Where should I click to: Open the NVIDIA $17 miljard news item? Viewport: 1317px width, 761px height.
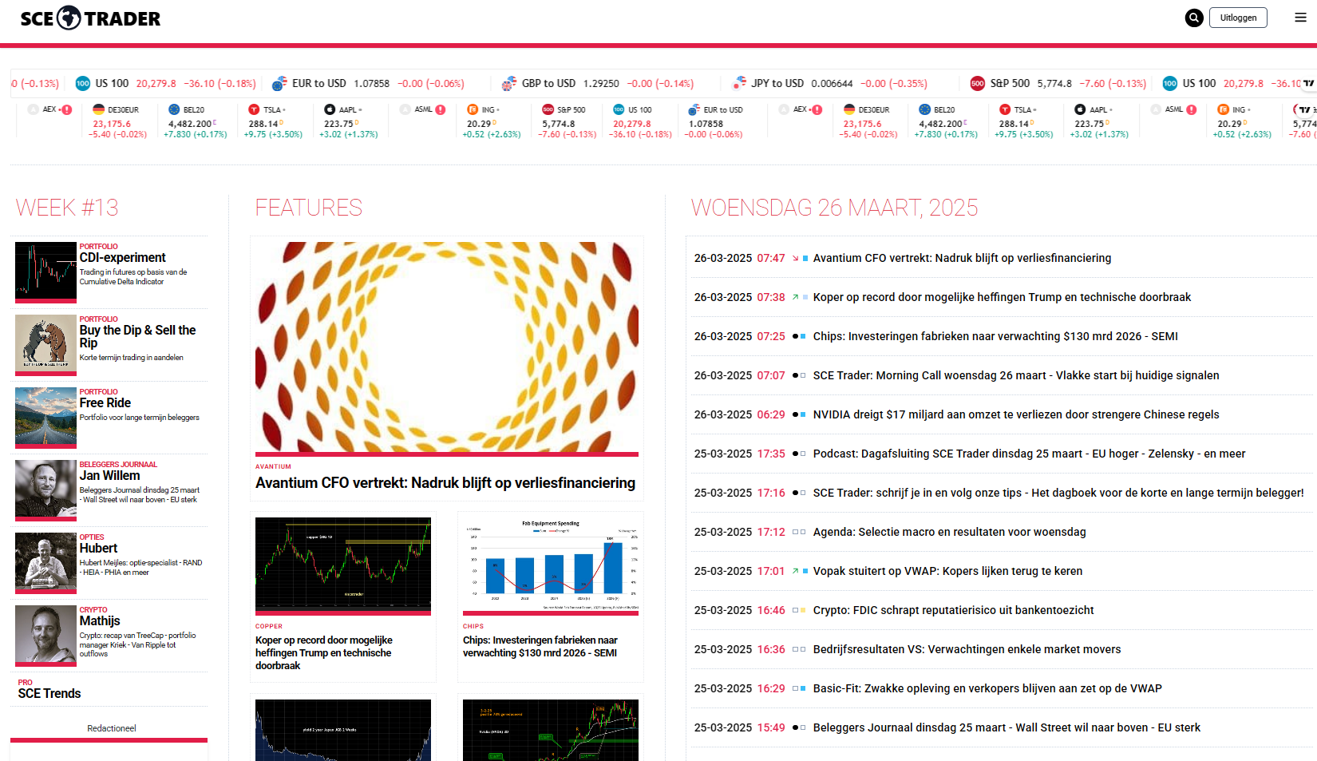tap(1016, 414)
